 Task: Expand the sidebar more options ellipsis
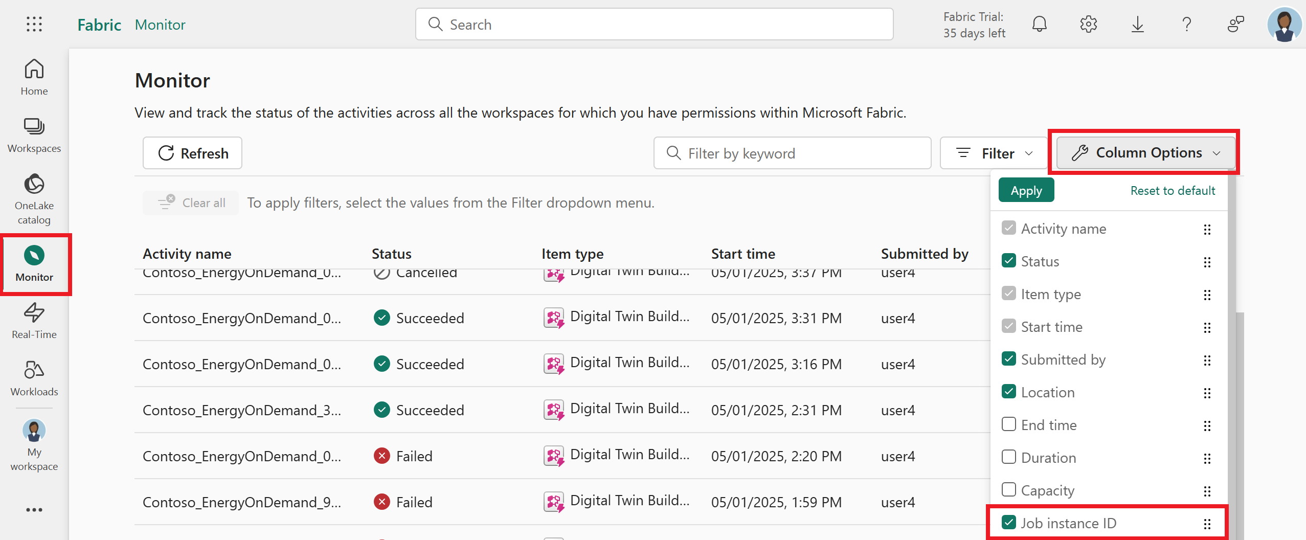point(34,510)
